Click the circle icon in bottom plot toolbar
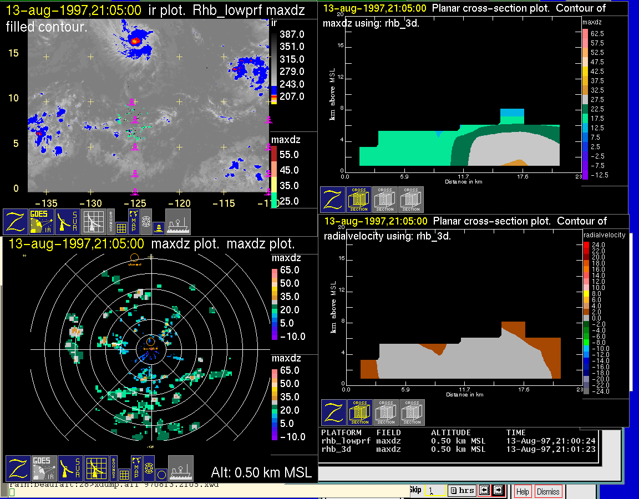Screen dimensions: 639x499 pyautogui.click(x=160, y=475)
